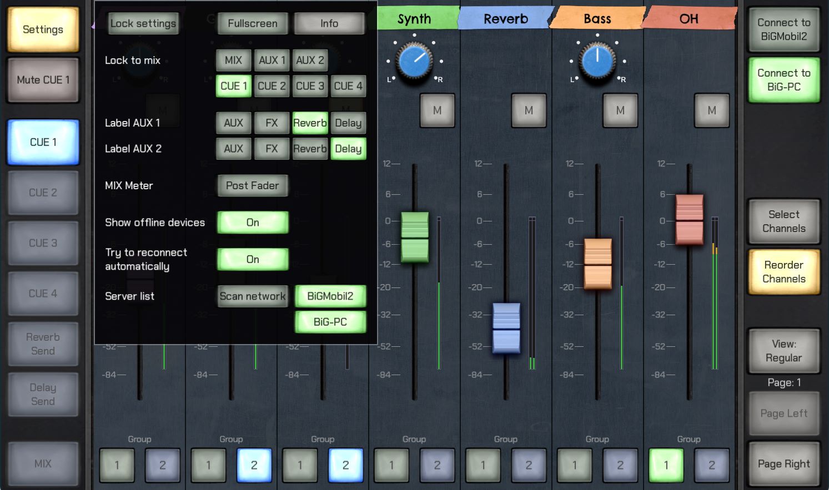Mute the Bass channel
Screen dimensions: 829x490
620,110
